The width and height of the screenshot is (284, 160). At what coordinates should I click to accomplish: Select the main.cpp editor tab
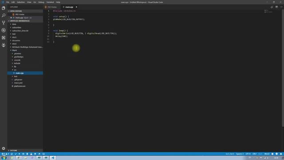pyautogui.click(x=69, y=7)
